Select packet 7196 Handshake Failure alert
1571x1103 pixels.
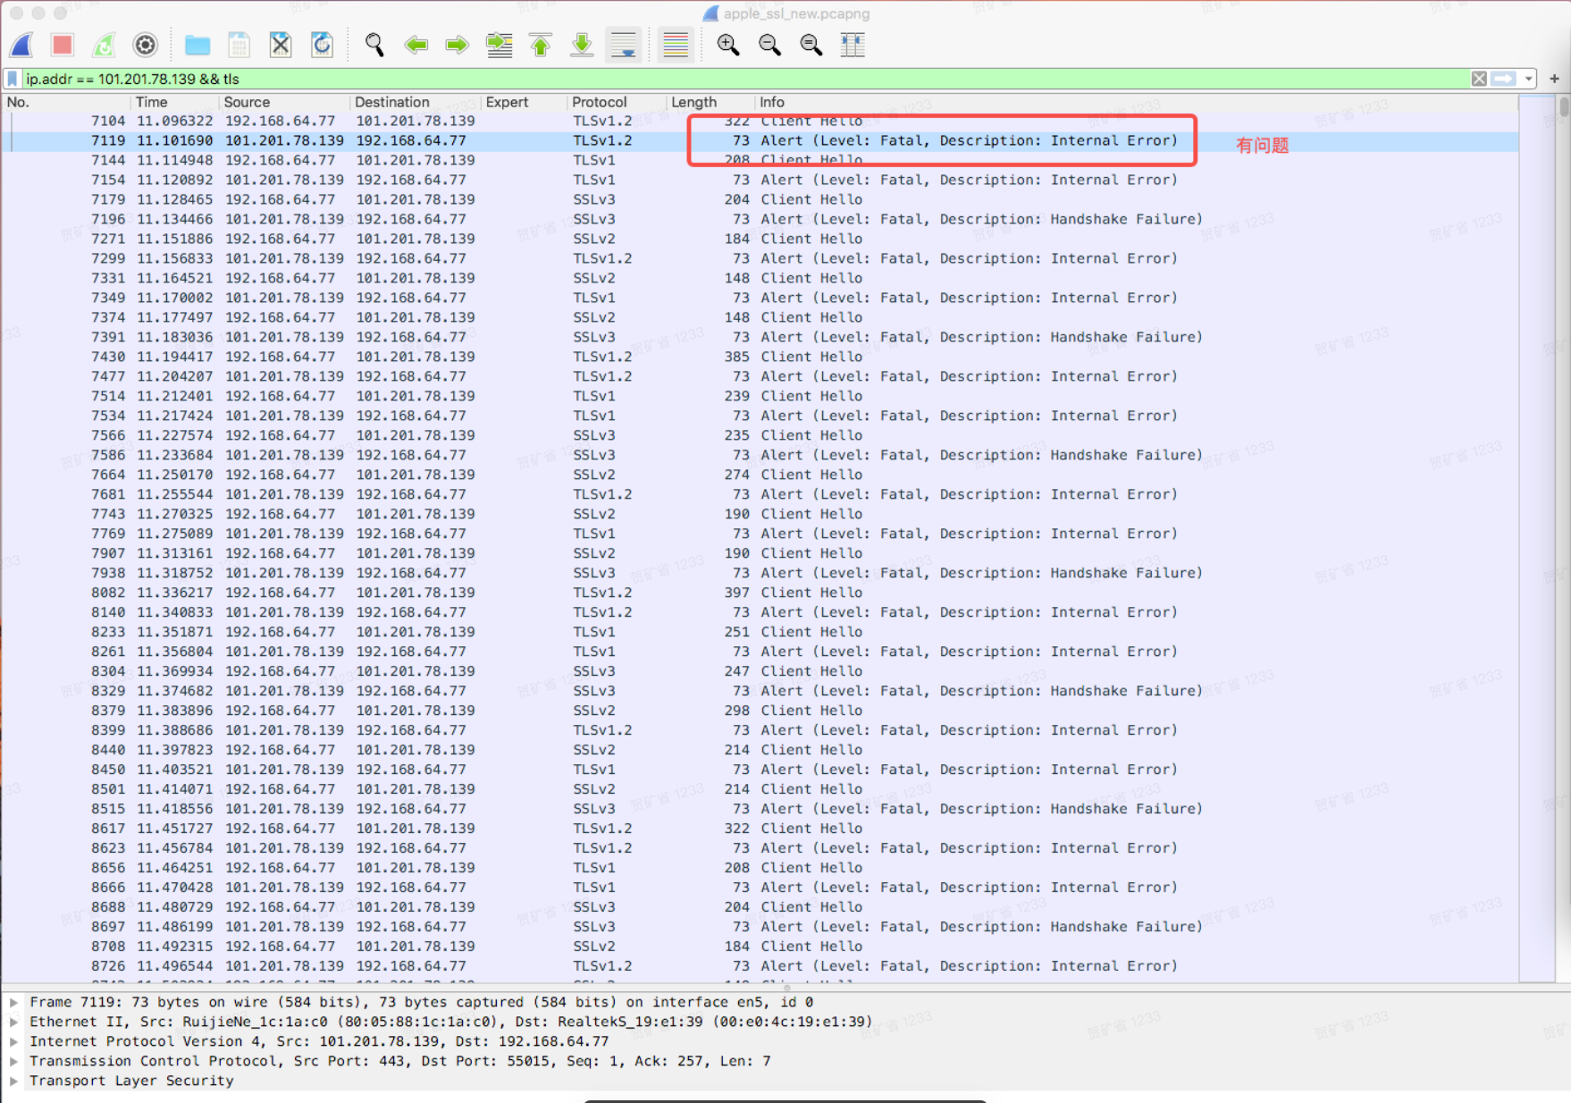760,219
